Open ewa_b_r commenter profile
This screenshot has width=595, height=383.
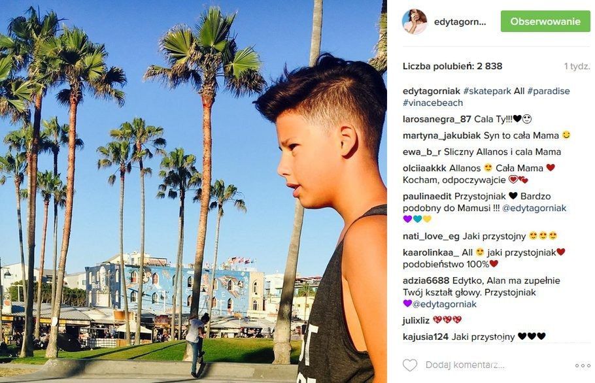click(x=422, y=152)
